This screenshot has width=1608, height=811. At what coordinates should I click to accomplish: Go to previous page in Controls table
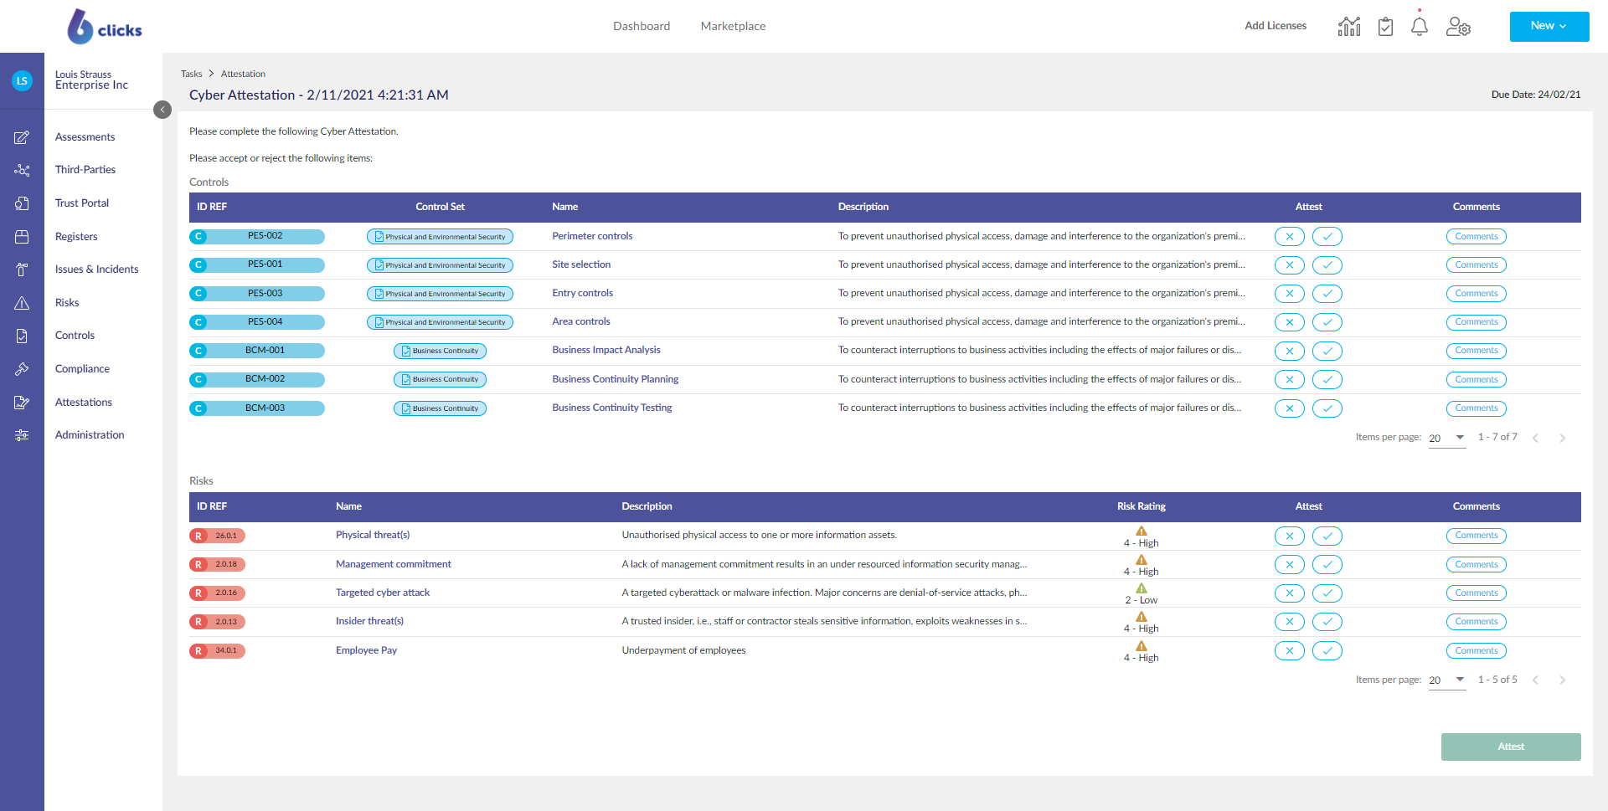click(1536, 438)
